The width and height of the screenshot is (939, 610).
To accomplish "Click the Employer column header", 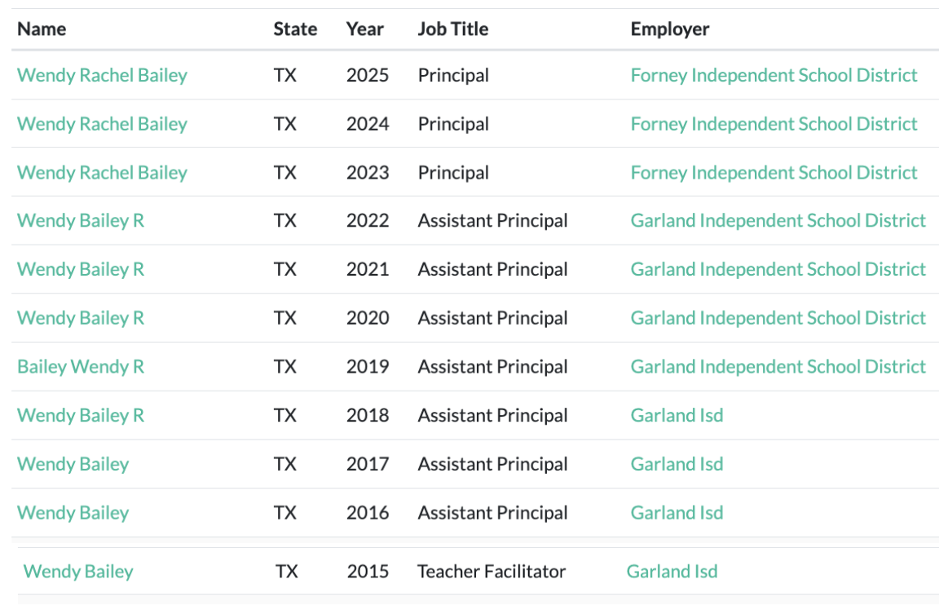I will (669, 29).
